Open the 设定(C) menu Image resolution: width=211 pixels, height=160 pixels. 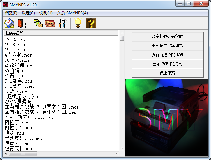point(28,13)
